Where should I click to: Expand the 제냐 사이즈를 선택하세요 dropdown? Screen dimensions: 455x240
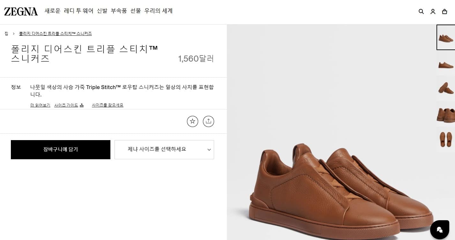164,149
